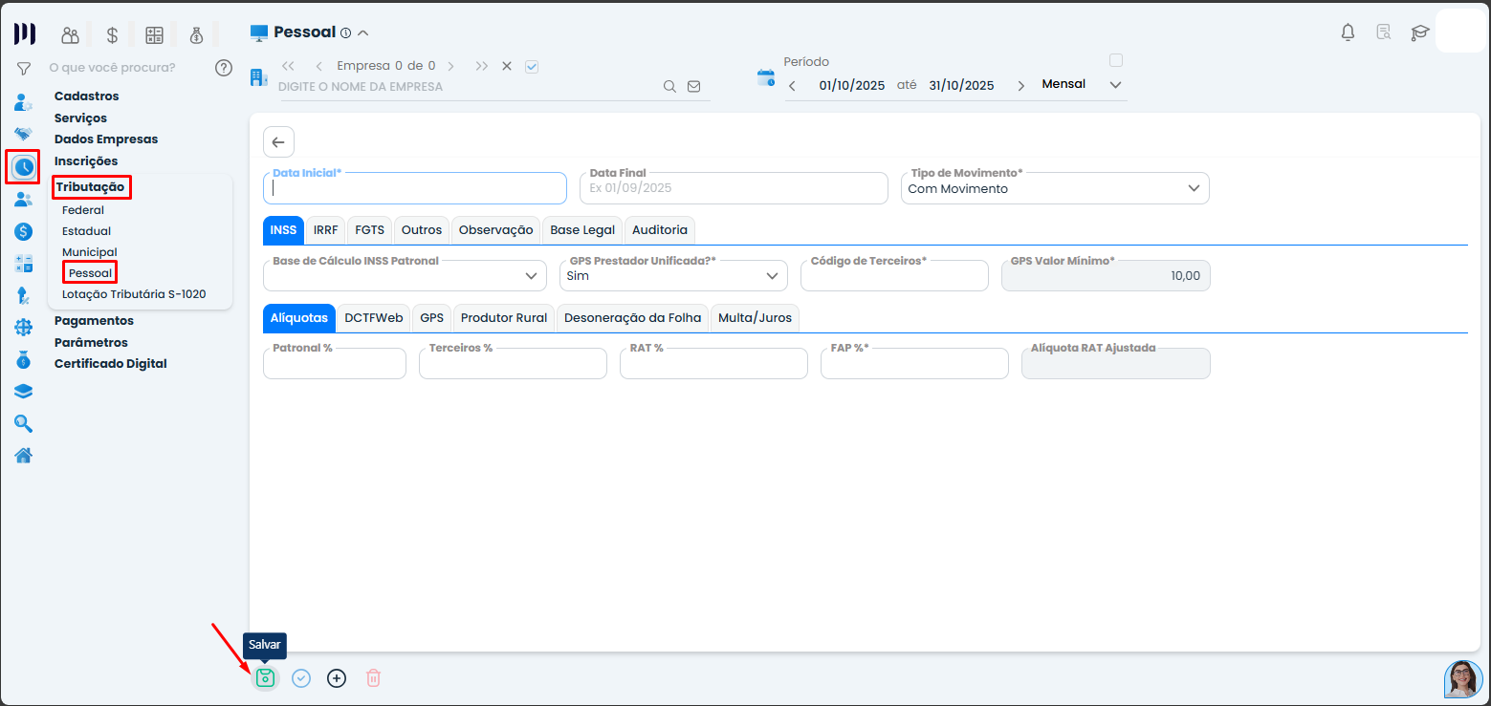
Task: Click the funnel filter icon
Action: tap(24, 68)
